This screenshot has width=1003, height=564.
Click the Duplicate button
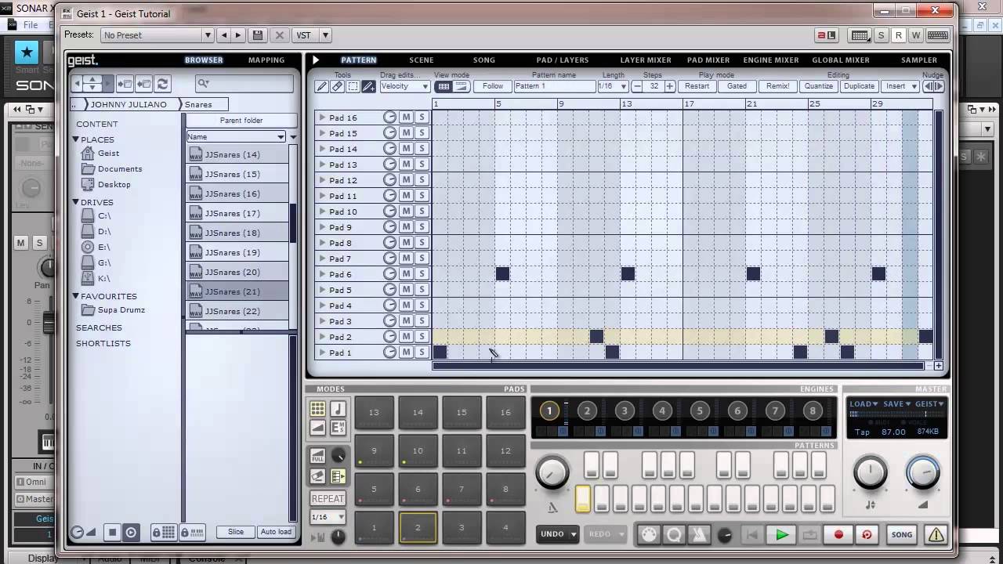(860, 86)
